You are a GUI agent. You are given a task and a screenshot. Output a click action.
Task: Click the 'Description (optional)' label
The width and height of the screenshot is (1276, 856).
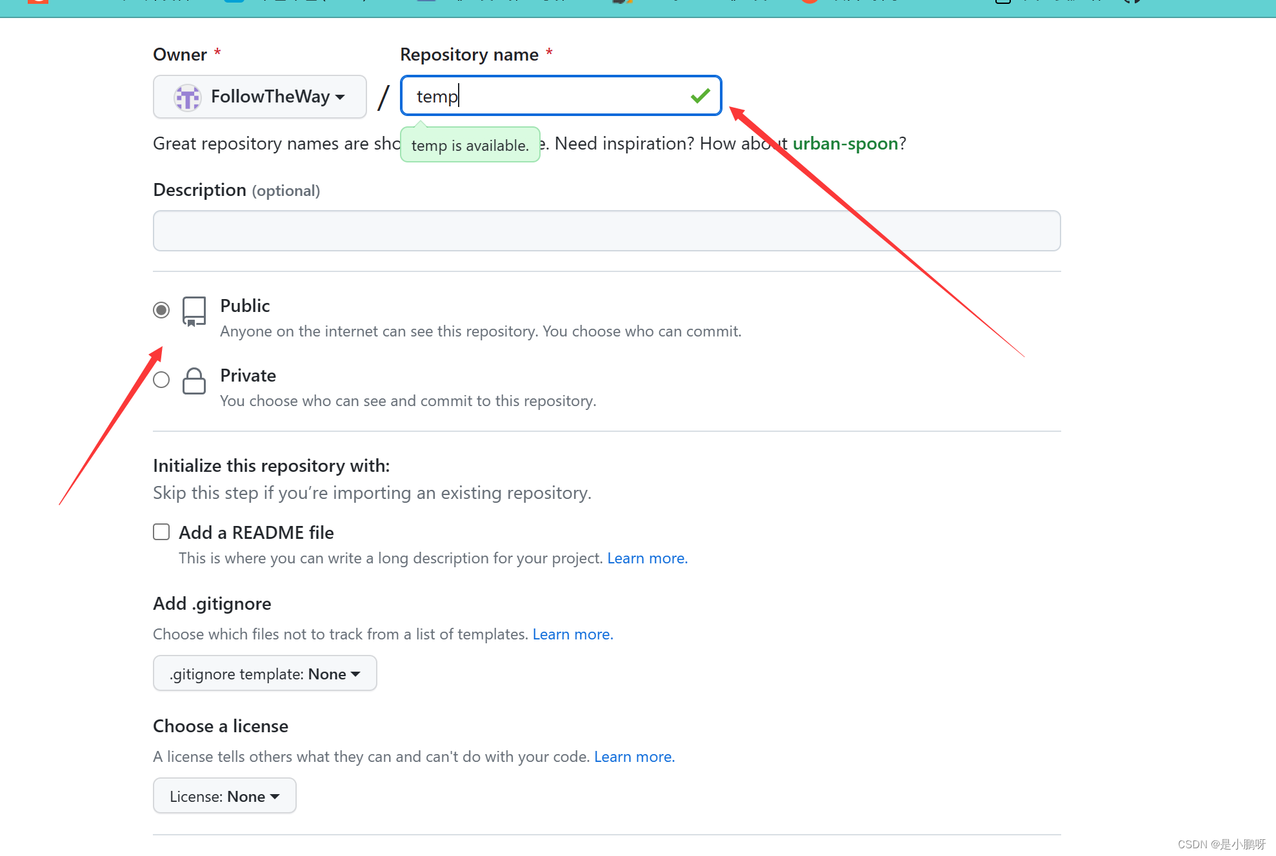[236, 190]
